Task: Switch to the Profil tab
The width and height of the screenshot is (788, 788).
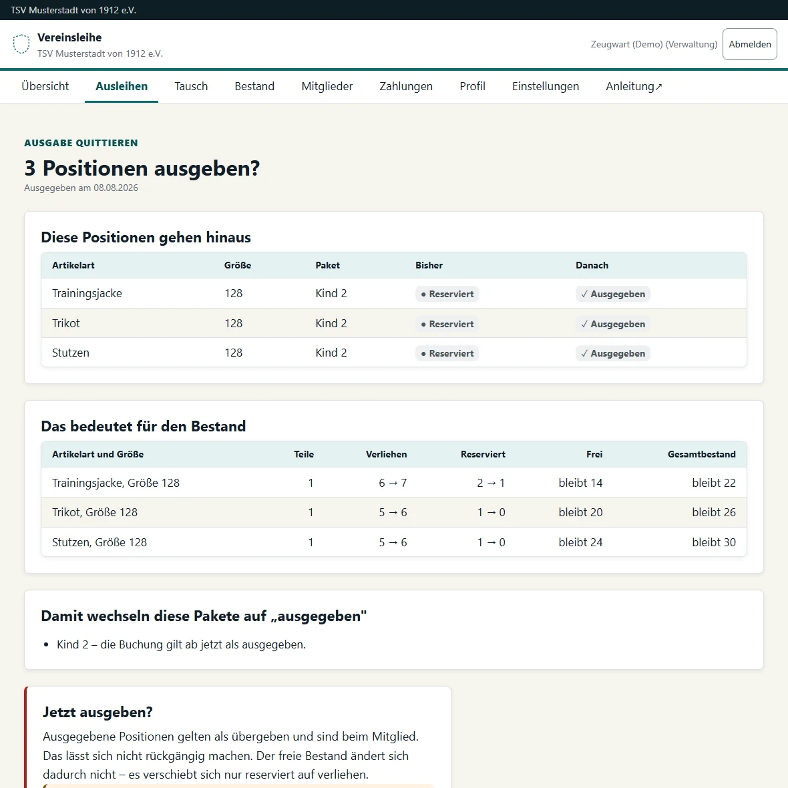Action: coord(472,86)
